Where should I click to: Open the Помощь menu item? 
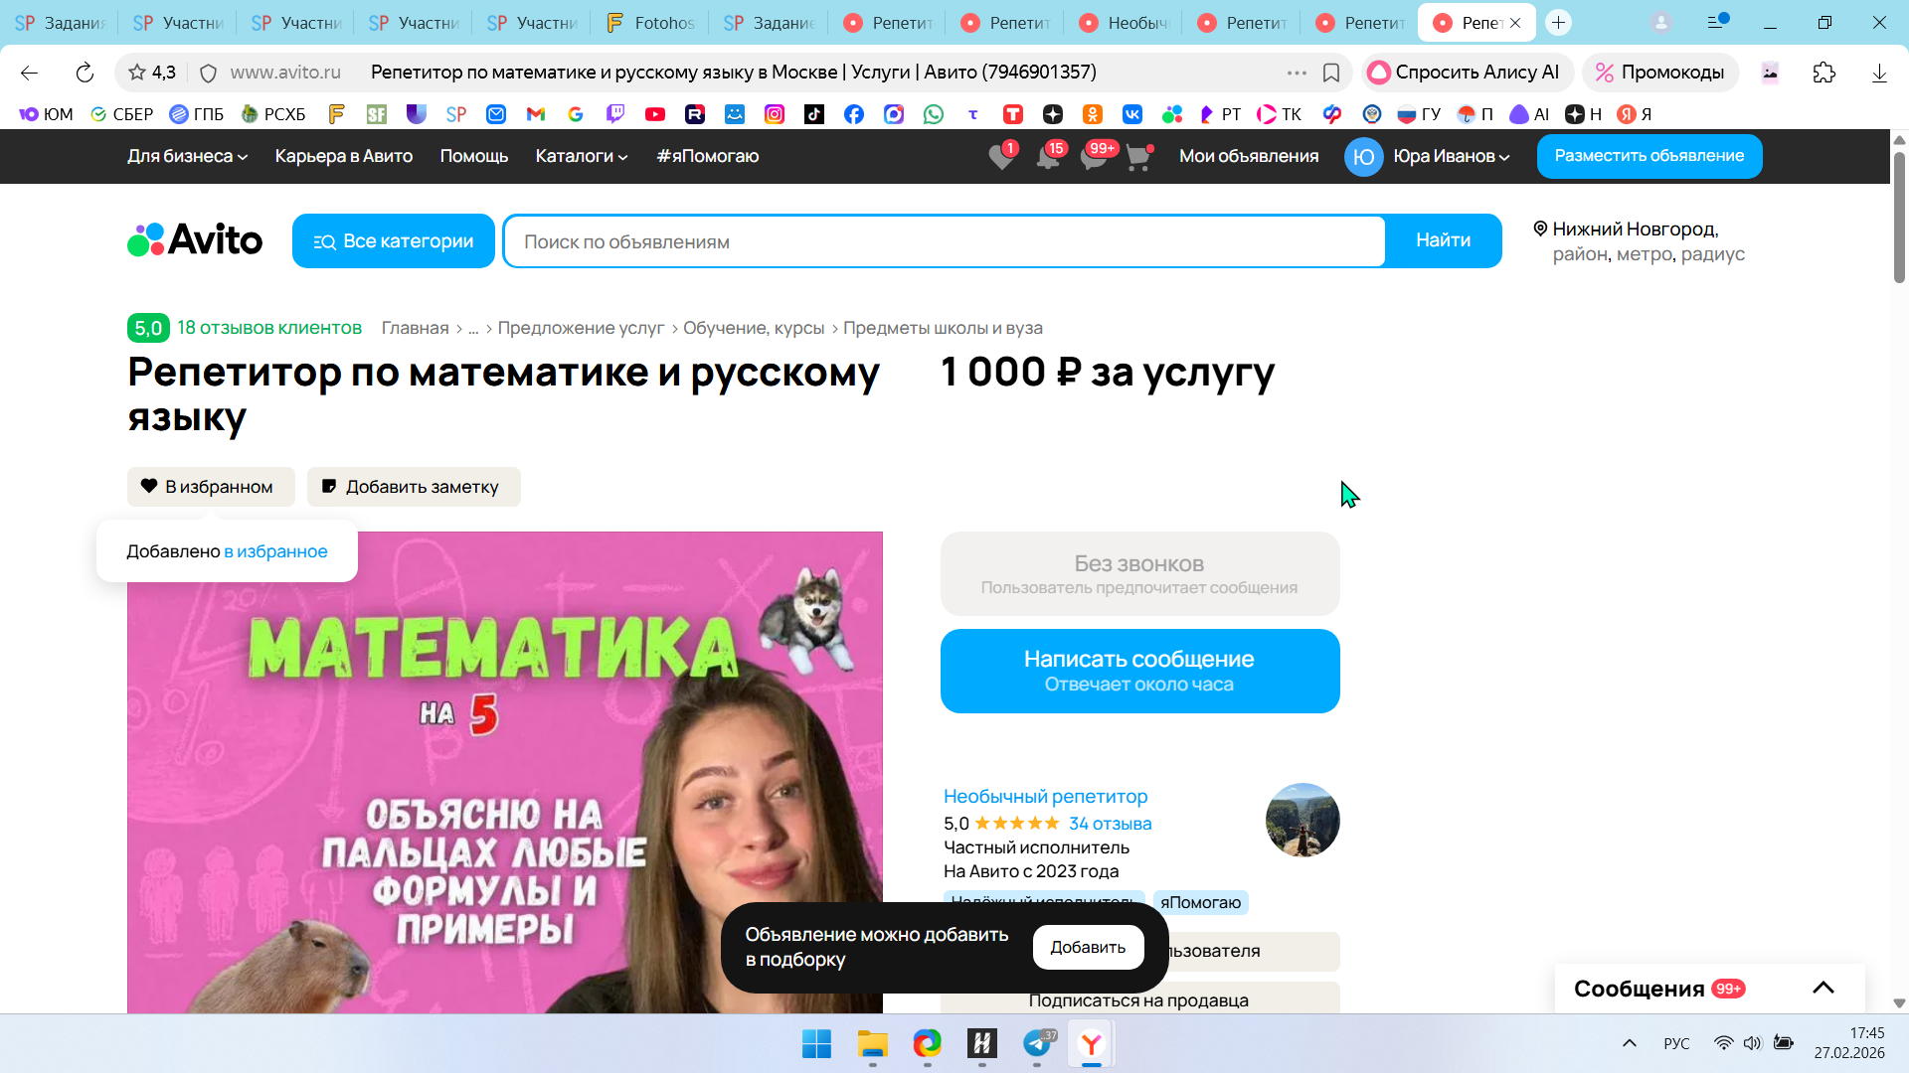tap(473, 156)
